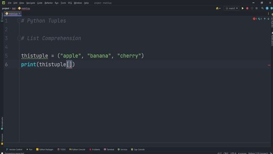Open the View menu
Viewport: 273px width, 154px height.
[22, 3]
